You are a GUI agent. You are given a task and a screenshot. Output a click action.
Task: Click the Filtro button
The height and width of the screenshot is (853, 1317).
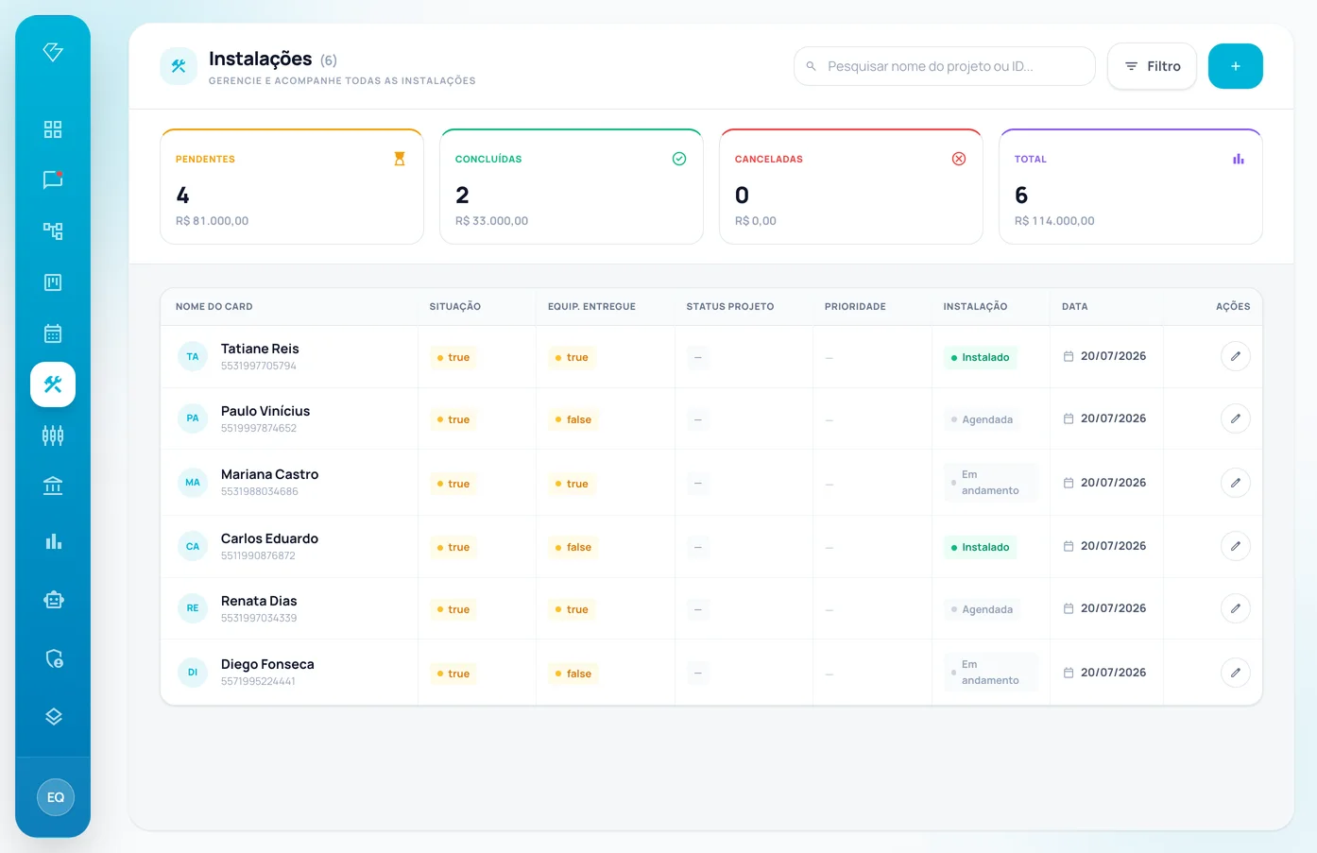[x=1152, y=66]
